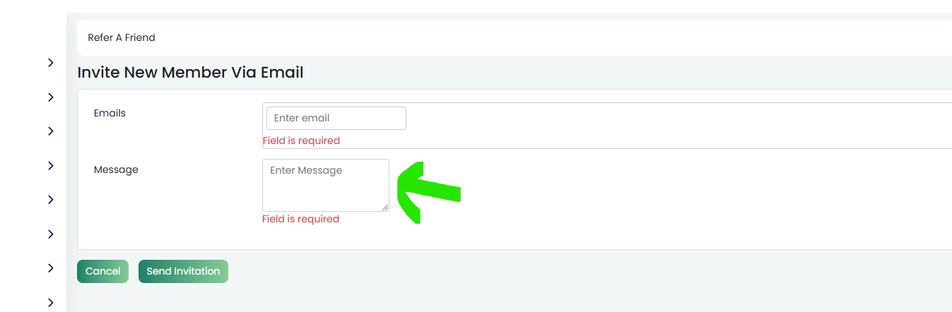The width and height of the screenshot is (952, 312).
Task: Open the bottommost sidebar chevron
Action: tap(51, 303)
